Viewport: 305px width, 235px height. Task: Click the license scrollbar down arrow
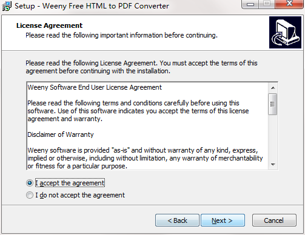click(x=273, y=165)
